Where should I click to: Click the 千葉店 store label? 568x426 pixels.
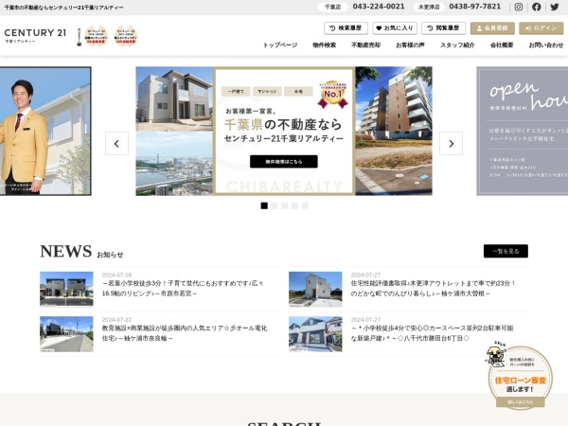[x=332, y=7]
